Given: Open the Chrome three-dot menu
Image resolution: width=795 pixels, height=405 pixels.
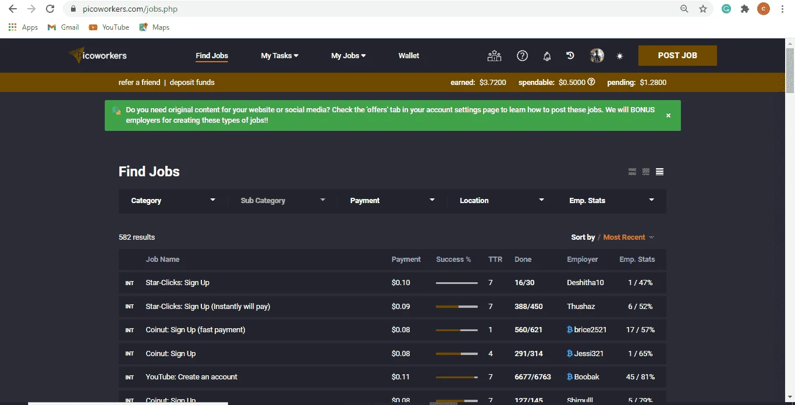Looking at the screenshot, I should (x=783, y=9).
